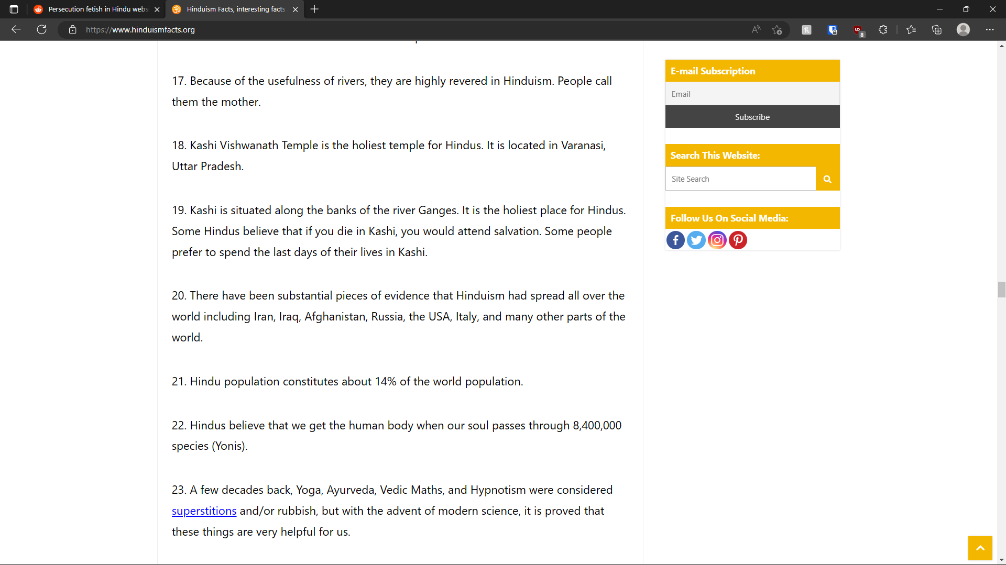
Task: Open the Instagram social media icon
Action: click(717, 240)
